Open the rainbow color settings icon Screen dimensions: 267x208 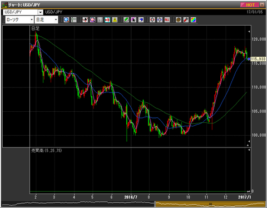193,19
